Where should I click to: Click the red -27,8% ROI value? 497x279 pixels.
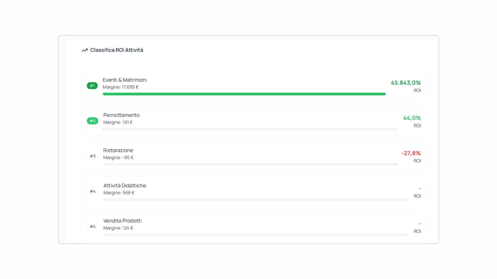tap(411, 153)
